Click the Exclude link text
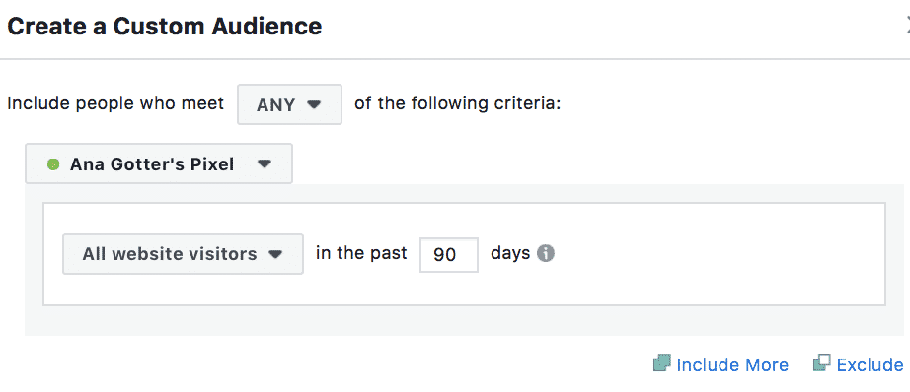 click(870, 364)
